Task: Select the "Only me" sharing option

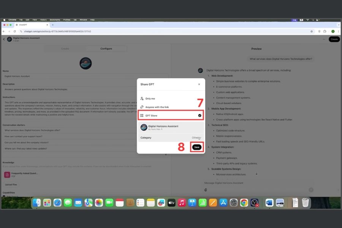Action: click(x=150, y=98)
